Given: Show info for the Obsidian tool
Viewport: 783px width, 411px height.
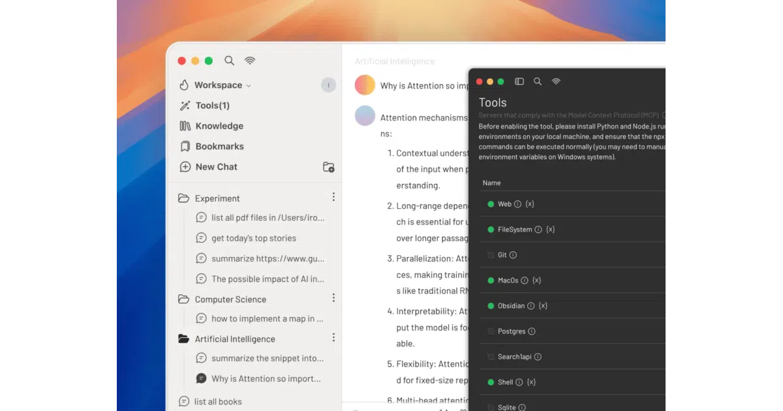Looking at the screenshot, I should 530,306.
